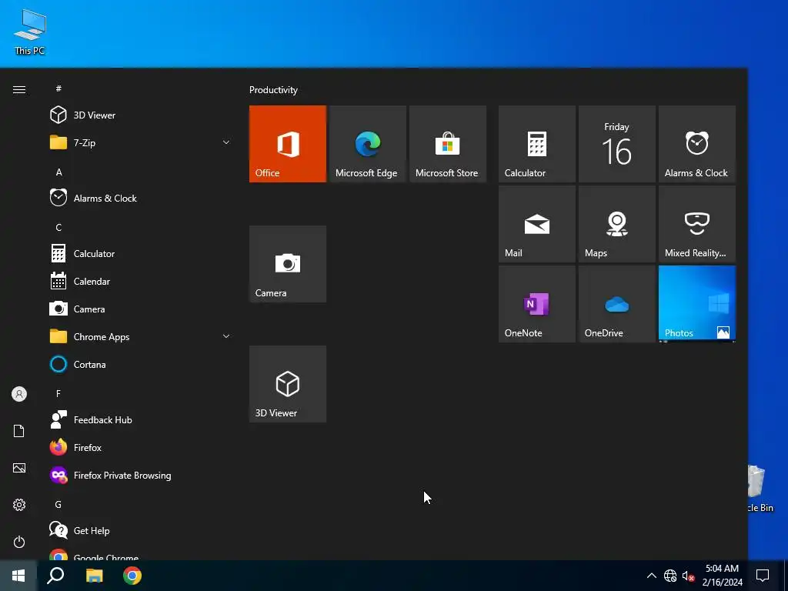This screenshot has height=591, width=788.
Task: Expand the Start menu hamburger button
Action: click(x=19, y=89)
